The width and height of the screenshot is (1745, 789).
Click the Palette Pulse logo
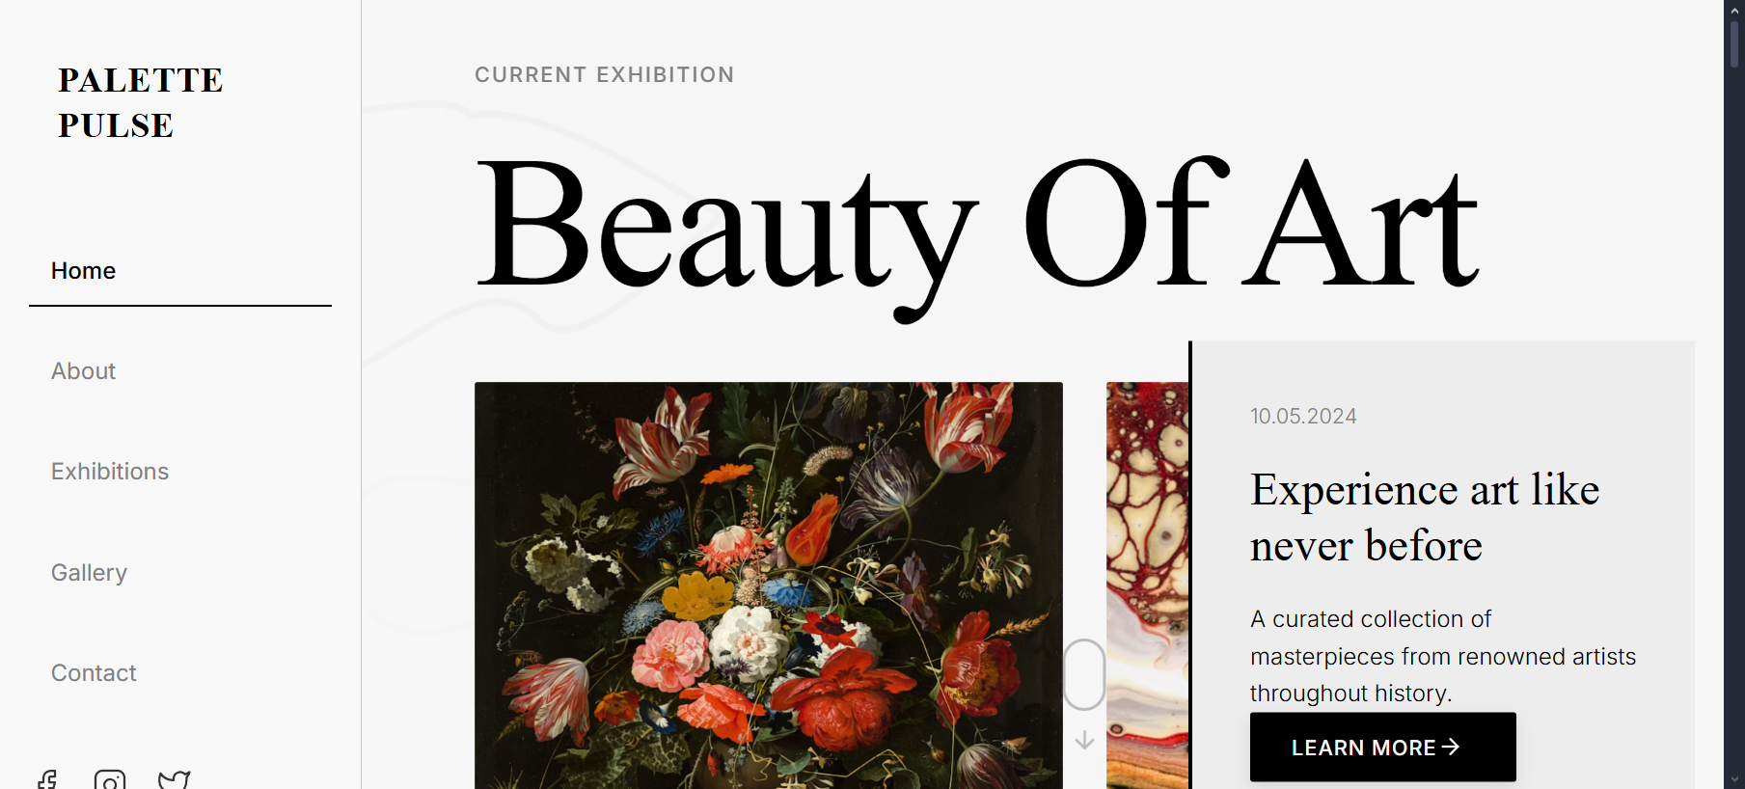pyautogui.click(x=140, y=102)
